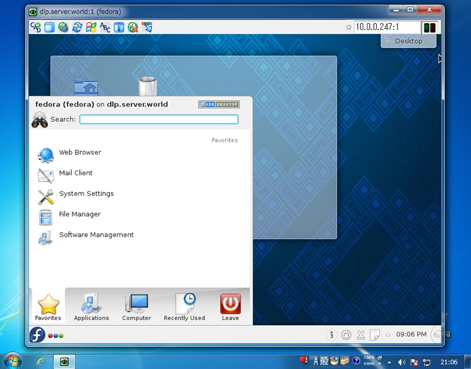Click the language bar help icon

click(356, 360)
